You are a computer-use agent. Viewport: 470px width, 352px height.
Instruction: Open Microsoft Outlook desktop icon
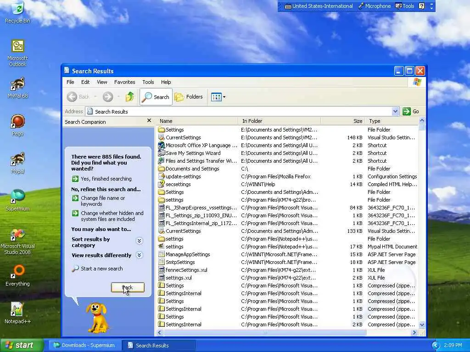[18, 53]
